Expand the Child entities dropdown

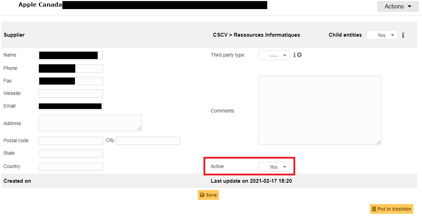[382, 35]
